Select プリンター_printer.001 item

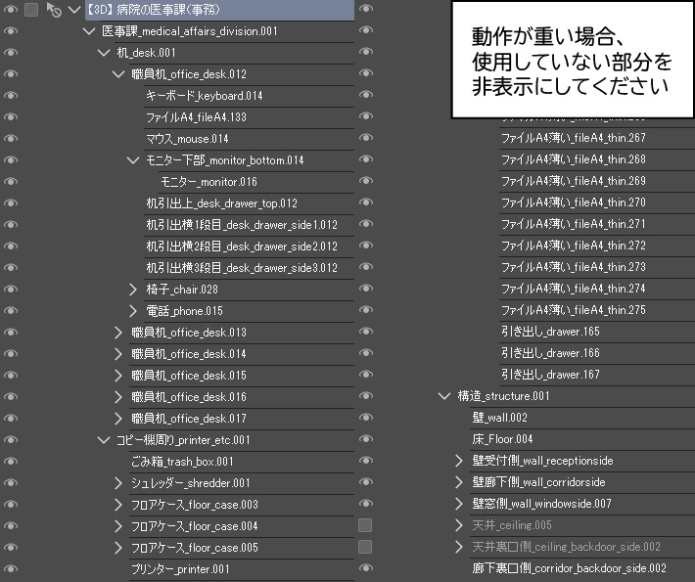[x=242, y=569]
